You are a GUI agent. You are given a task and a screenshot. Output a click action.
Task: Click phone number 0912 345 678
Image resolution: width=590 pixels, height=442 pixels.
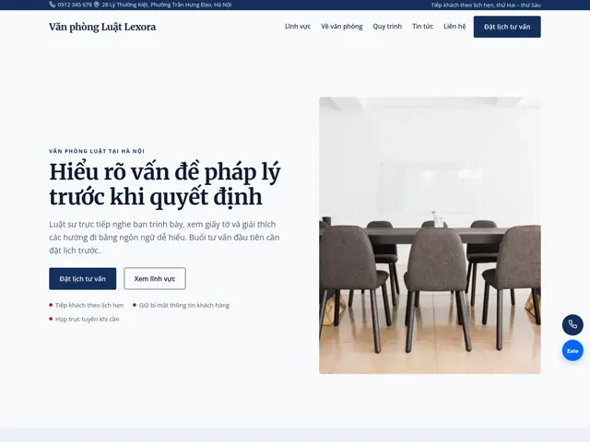pyautogui.click(x=75, y=5)
